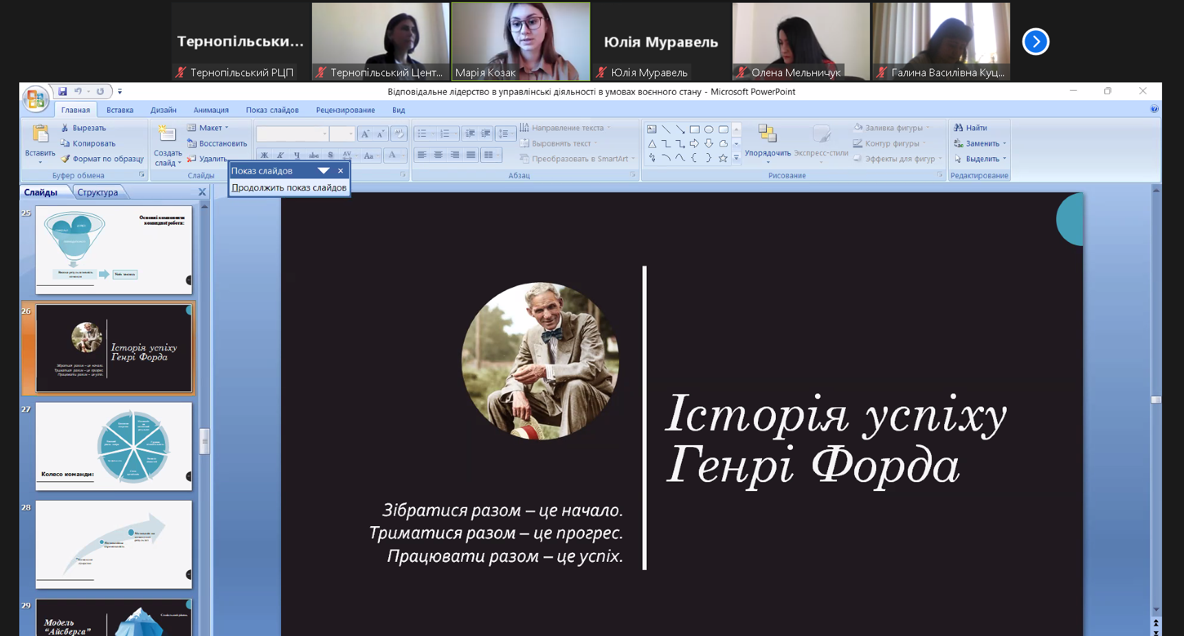
Task: Click the Save icon in quick access toolbar
Action: pyautogui.click(x=63, y=91)
